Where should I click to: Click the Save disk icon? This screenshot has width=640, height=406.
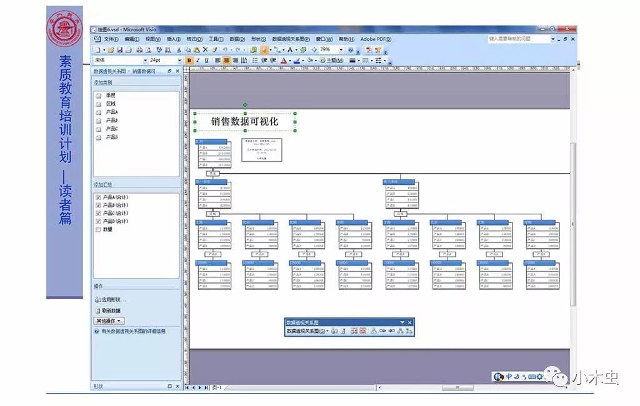(x=119, y=50)
